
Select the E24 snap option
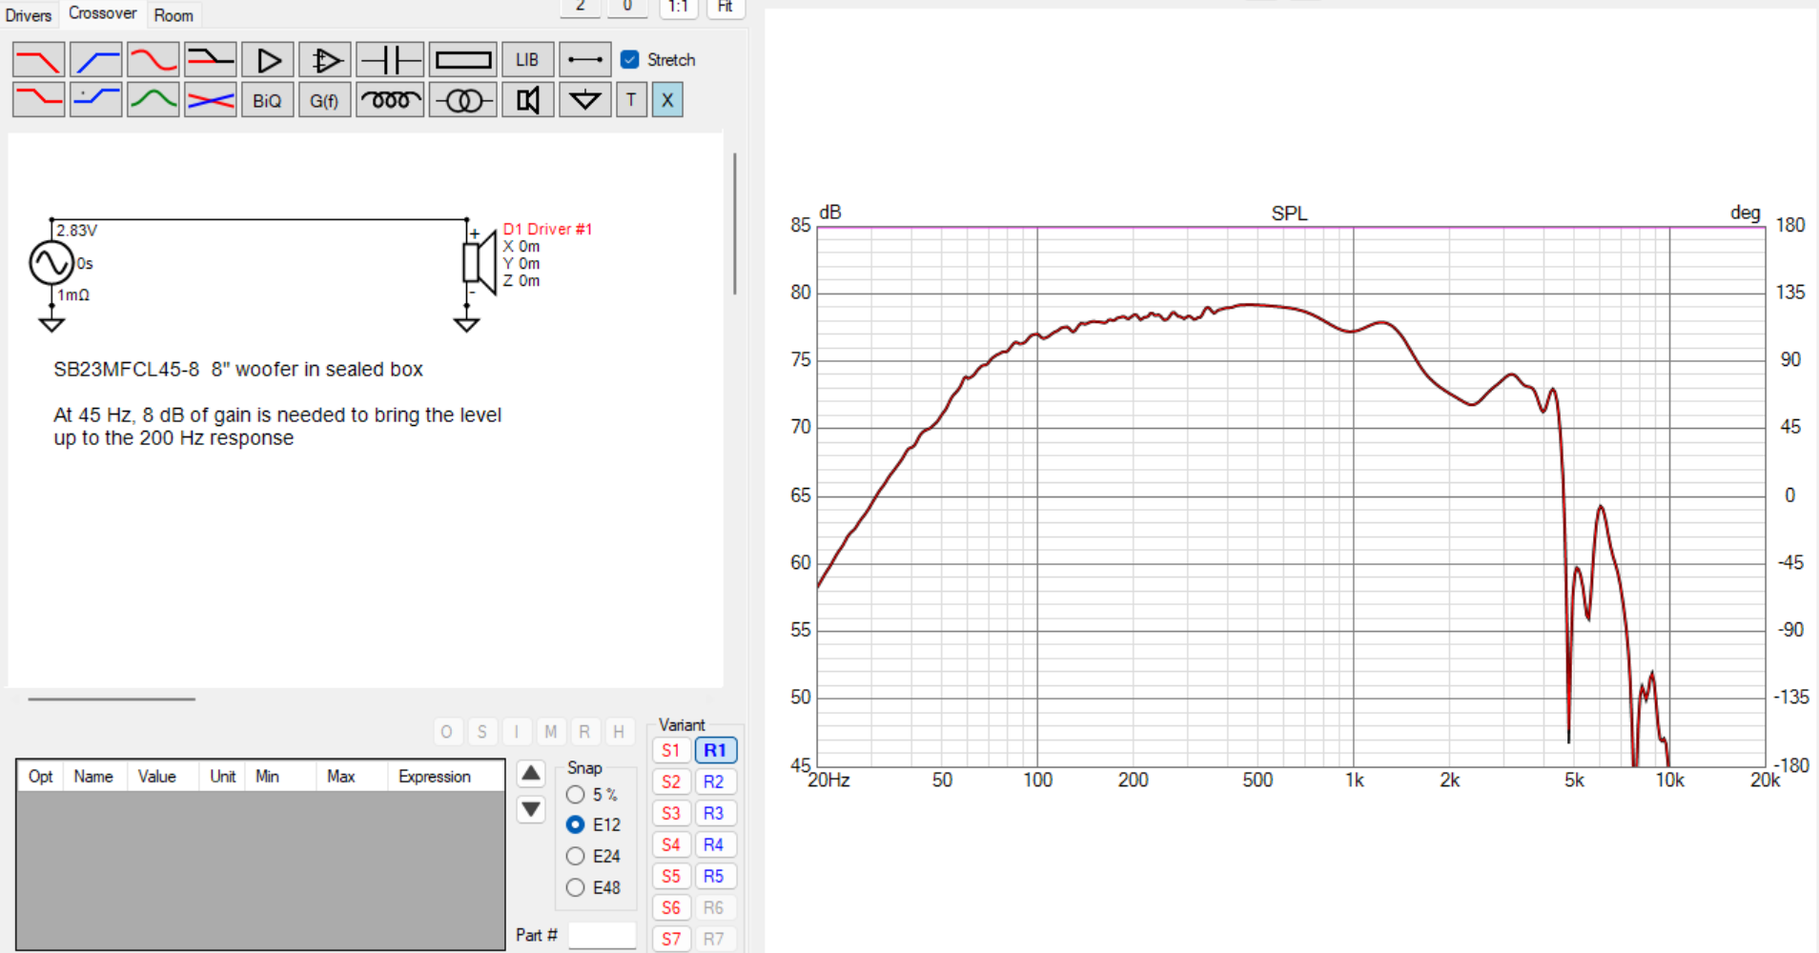pos(575,856)
